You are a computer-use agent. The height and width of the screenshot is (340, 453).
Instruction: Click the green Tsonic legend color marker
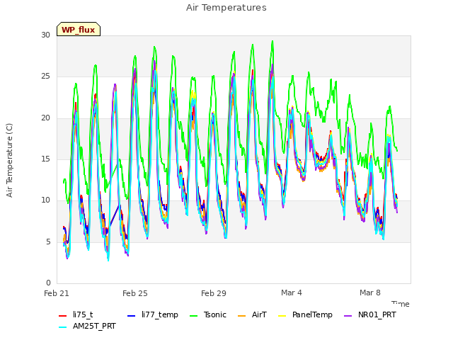(x=194, y=316)
